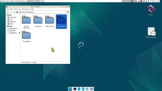The width and height of the screenshot is (162, 91).
Task: Select the Foreigner folder
Action: tap(38, 21)
